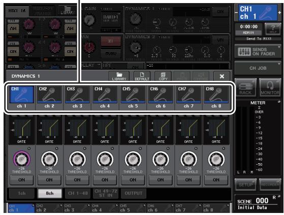This screenshot has width=284, height=215.
Task: Open ch 1 GATE curve graph
Action: (21, 130)
